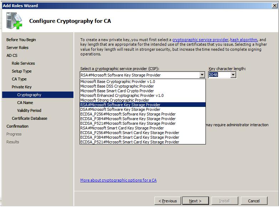Pick ECDSA_P384#Microsoft Software Key Storage Provider
279x207 pixels.
tap(143, 119)
